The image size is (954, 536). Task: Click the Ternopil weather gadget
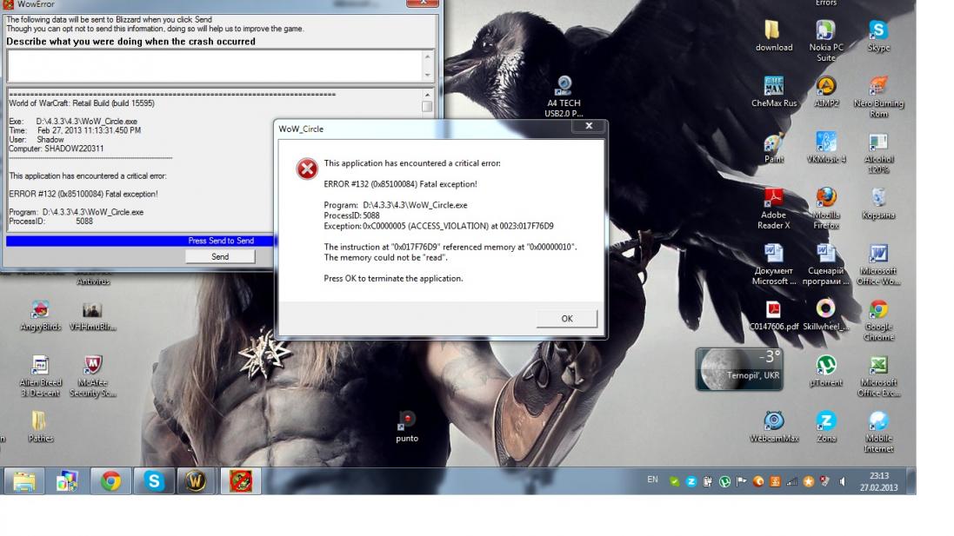point(738,369)
